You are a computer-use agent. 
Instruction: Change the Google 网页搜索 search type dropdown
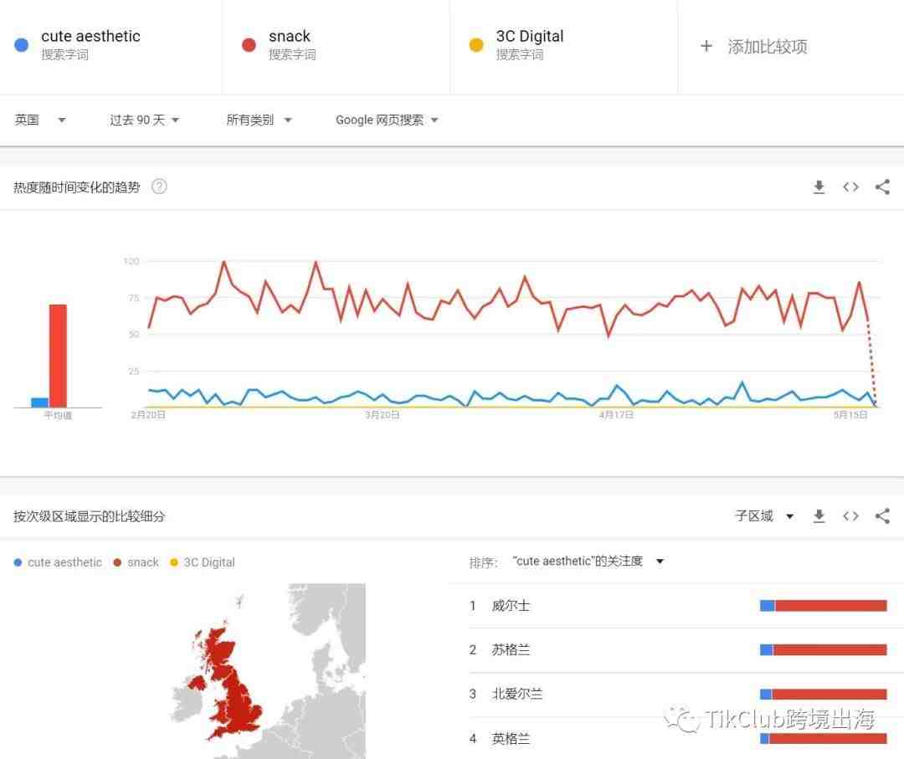(387, 120)
